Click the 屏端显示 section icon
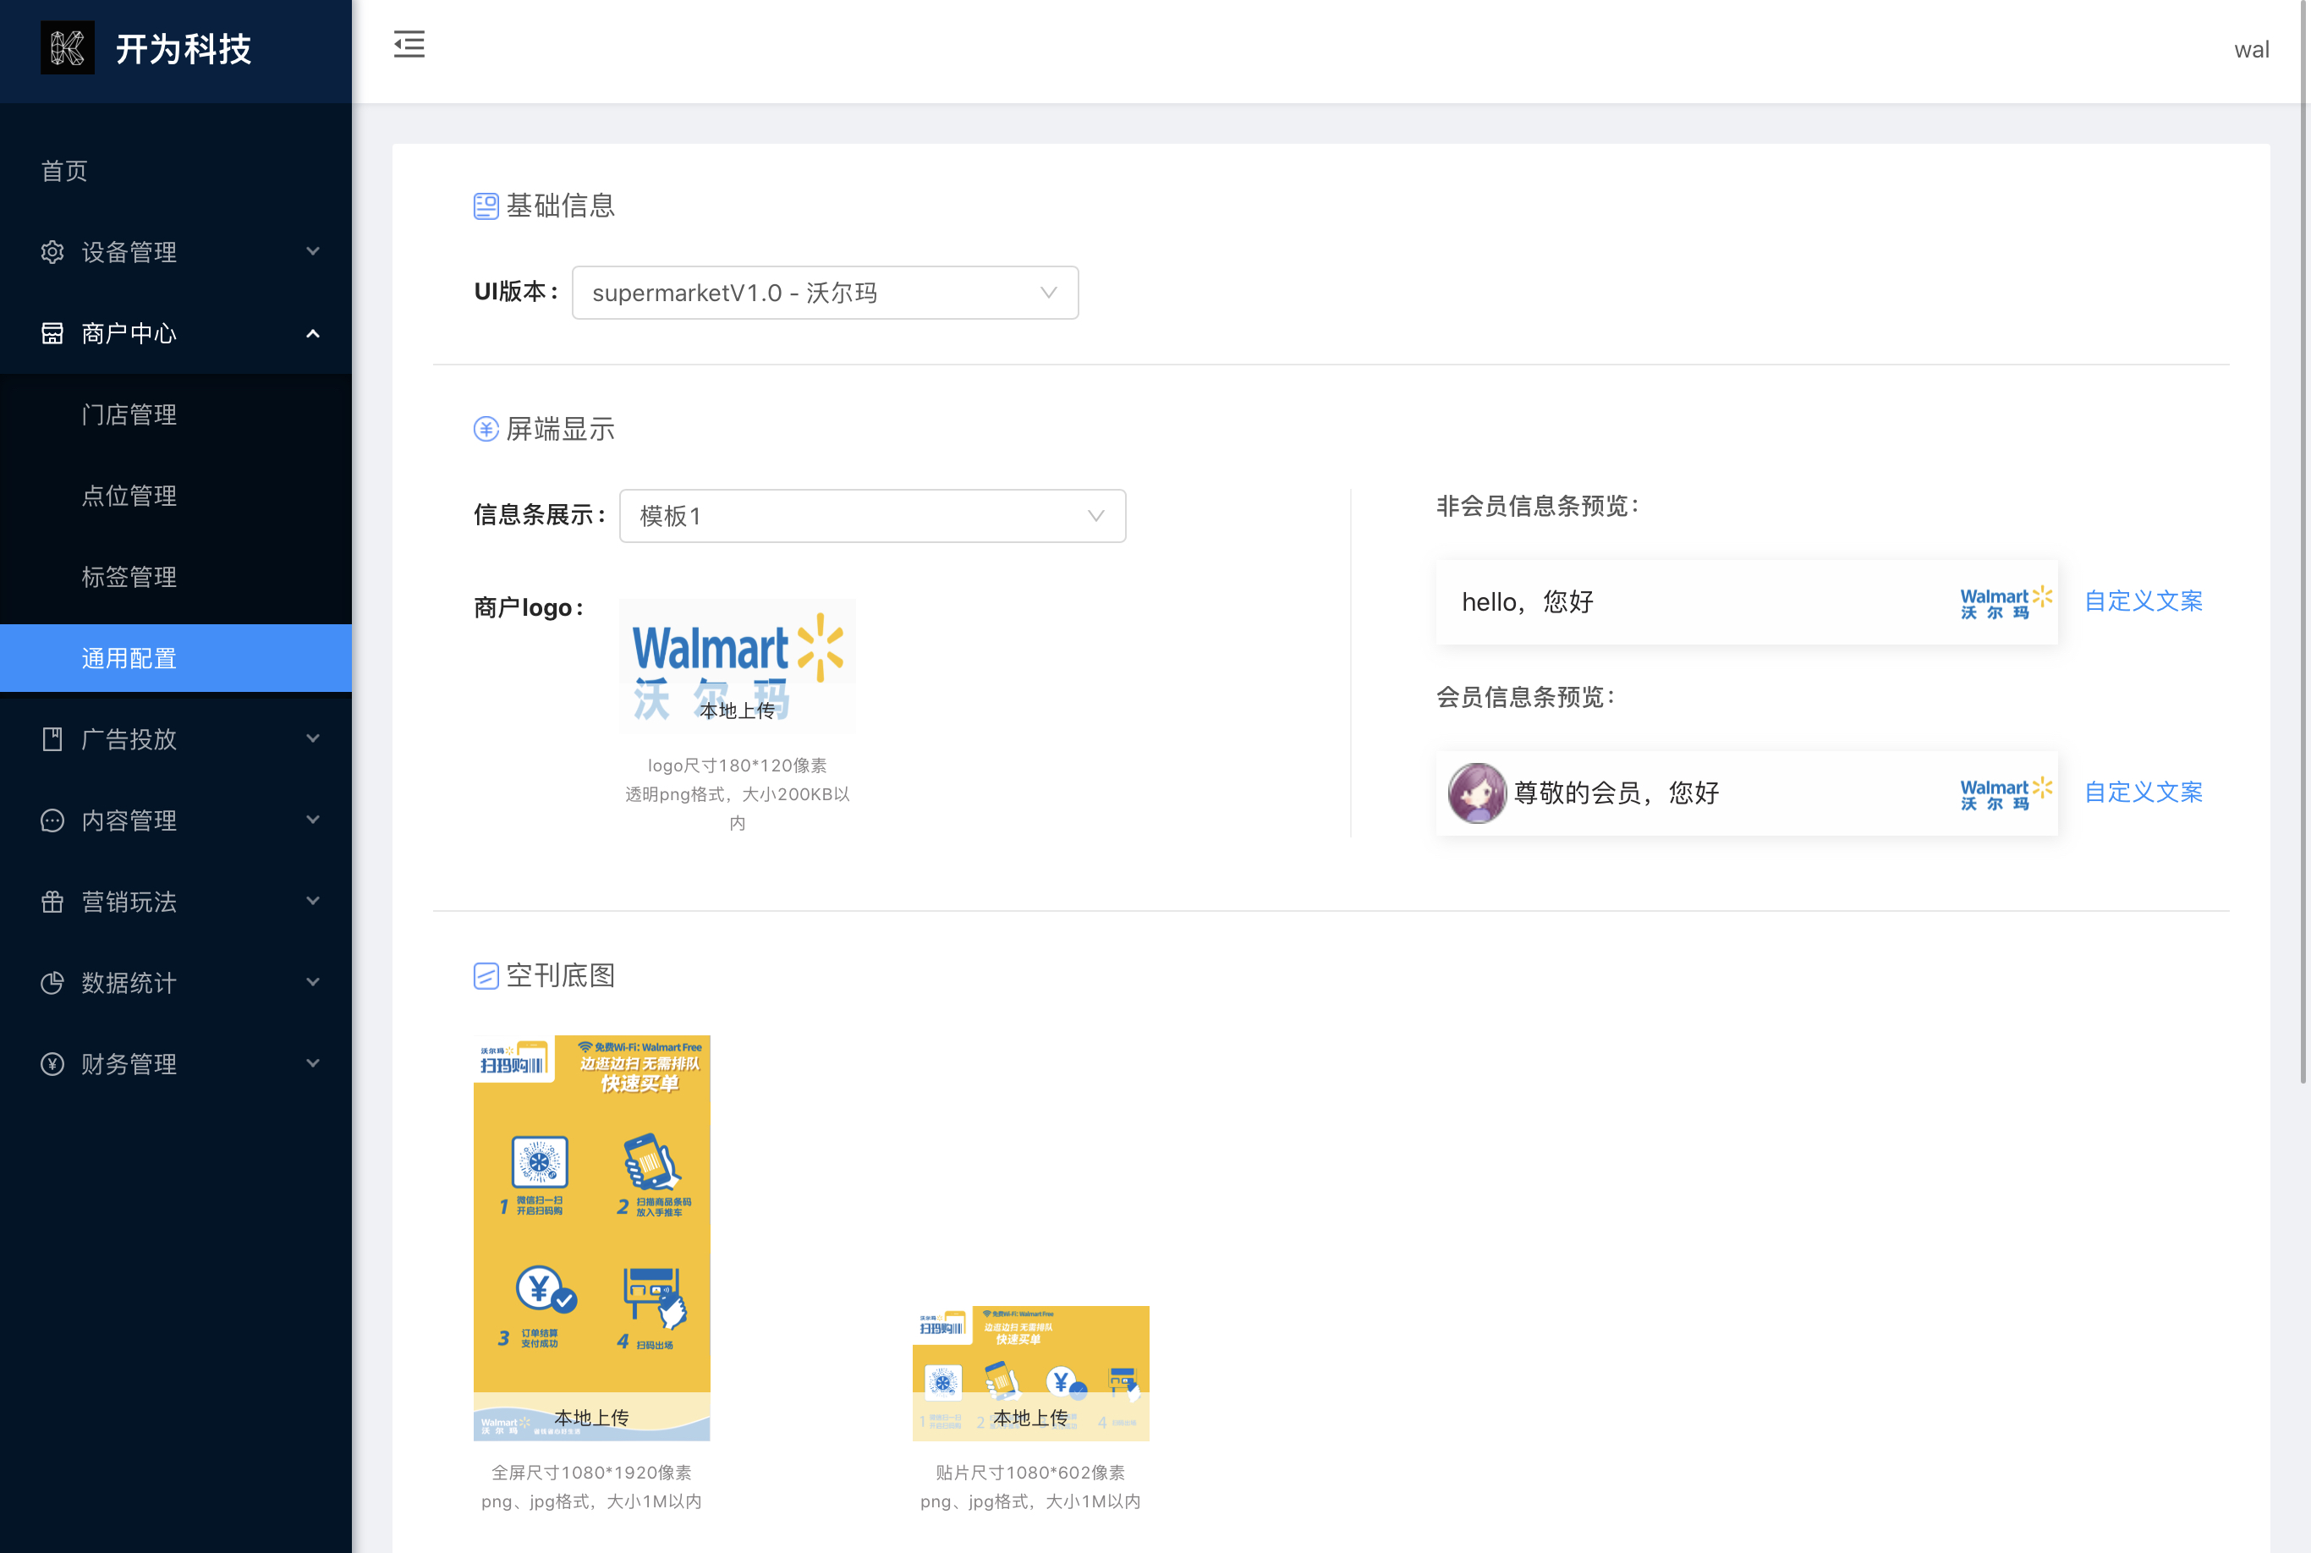Screen dimensions: 2311x1553 486,429
